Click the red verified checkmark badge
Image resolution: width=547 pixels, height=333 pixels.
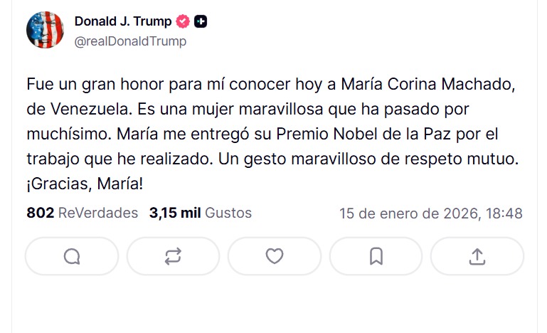point(184,22)
